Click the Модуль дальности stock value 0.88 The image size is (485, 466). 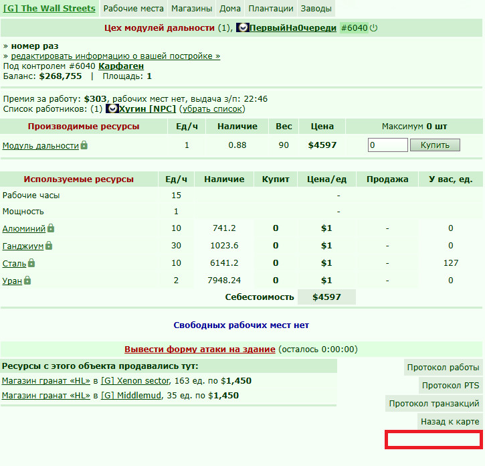pos(237,145)
